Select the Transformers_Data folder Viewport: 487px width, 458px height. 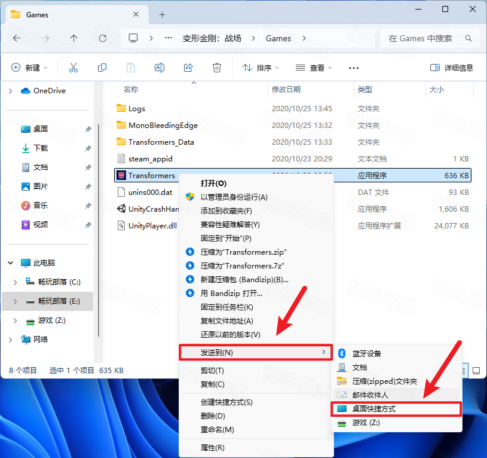[292, 142]
